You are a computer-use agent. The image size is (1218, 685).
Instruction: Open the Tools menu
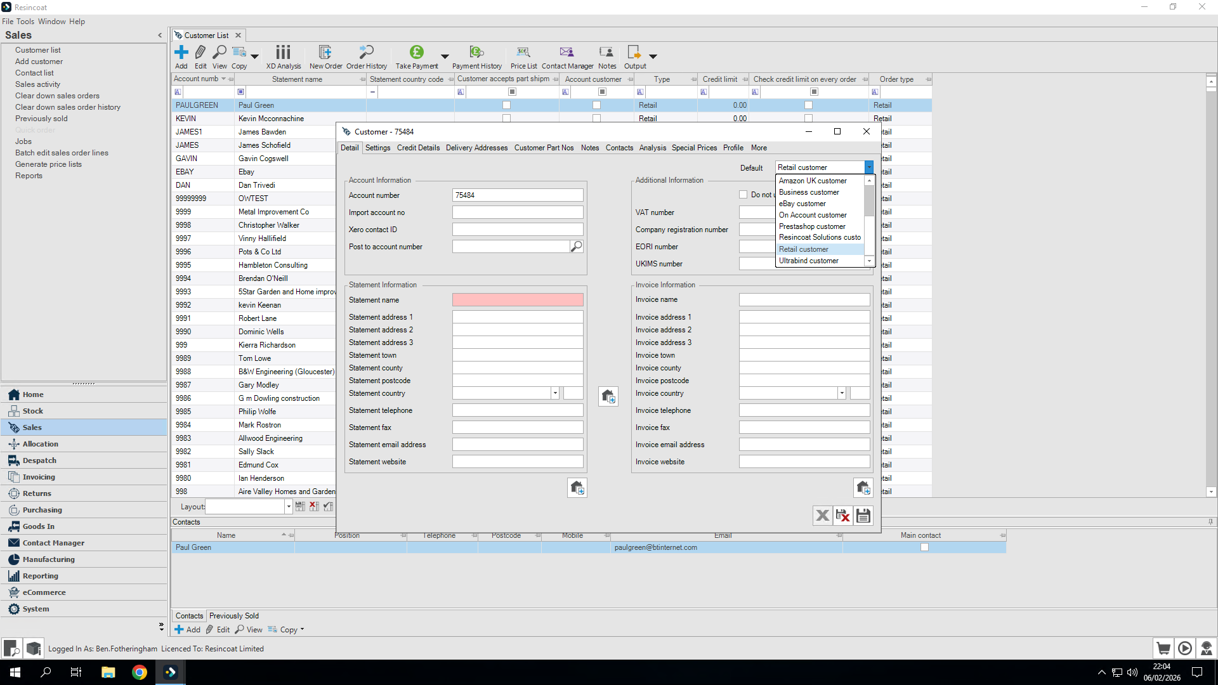[25, 21]
